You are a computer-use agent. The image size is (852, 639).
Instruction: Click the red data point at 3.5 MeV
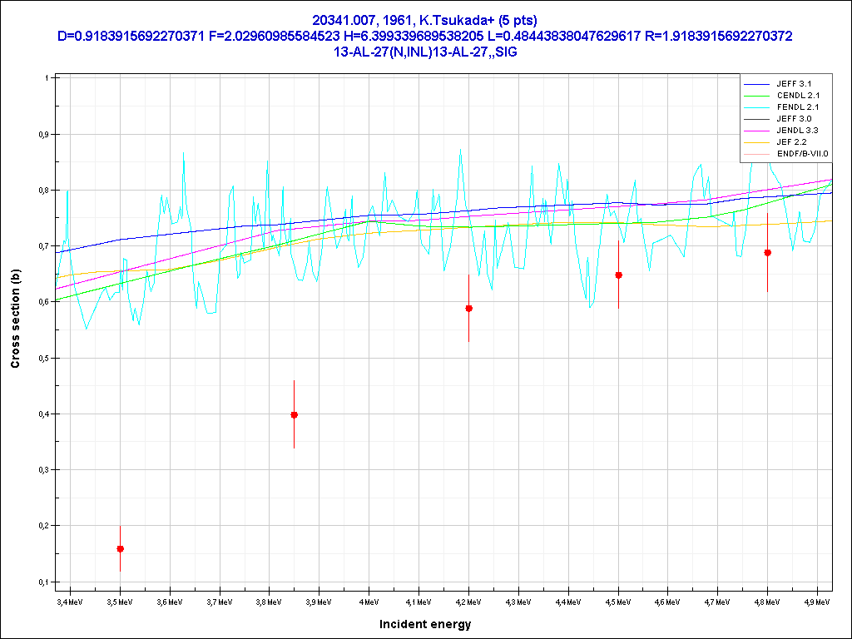pos(120,548)
